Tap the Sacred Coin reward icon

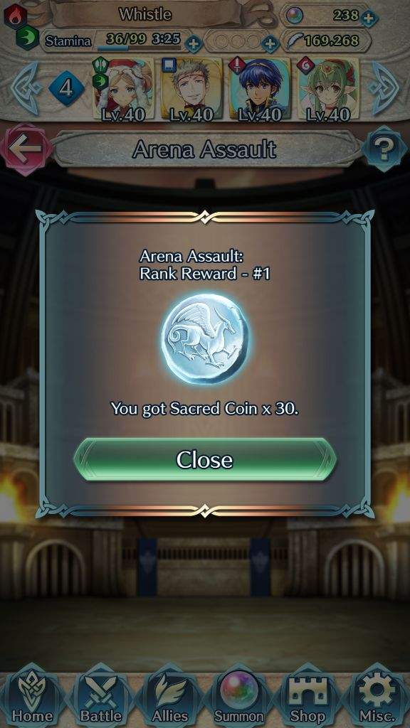[x=204, y=338]
